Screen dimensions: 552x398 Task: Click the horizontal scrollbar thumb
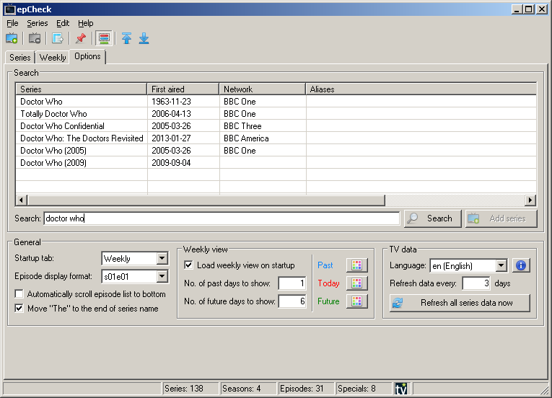coord(206,200)
